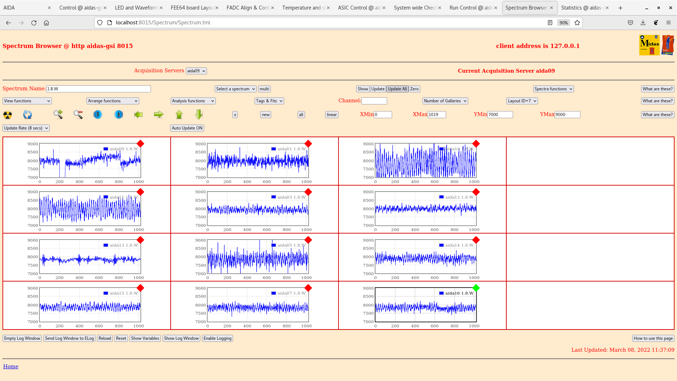
Task: Click the blue double up-arrow icon
Action: click(119, 114)
